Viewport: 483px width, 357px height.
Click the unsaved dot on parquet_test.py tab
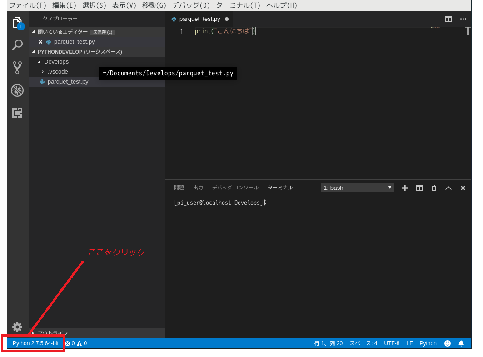(227, 19)
